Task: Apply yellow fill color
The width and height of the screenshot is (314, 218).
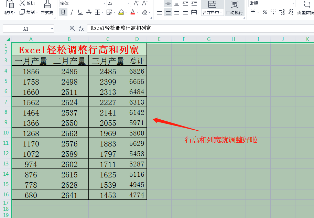Action: (121, 12)
